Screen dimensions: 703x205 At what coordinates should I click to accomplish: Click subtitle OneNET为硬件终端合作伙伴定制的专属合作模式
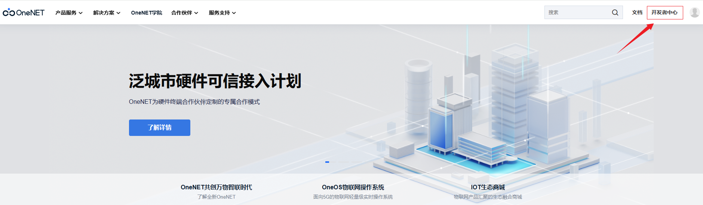pyautogui.click(x=194, y=102)
